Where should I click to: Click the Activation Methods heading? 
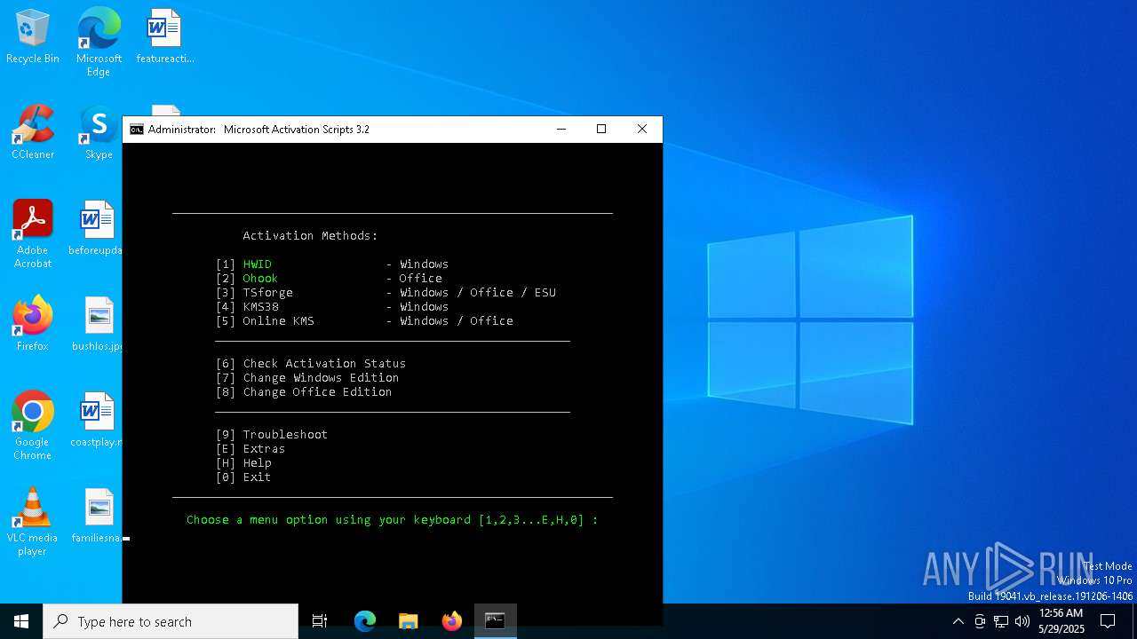311,236
